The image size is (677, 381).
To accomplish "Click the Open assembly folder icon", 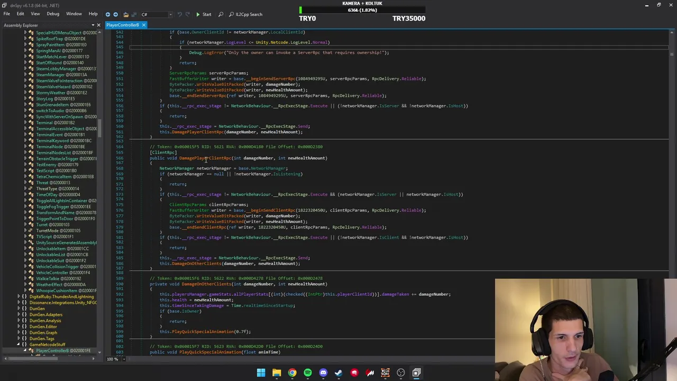I will click(x=126, y=14).
